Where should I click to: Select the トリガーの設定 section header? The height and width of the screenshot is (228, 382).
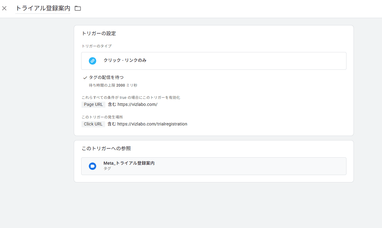[x=99, y=33]
